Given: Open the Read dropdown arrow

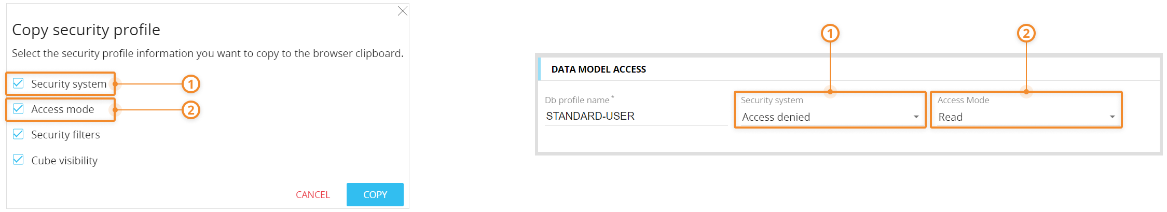Looking at the screenshot, I should [1112, 117].
